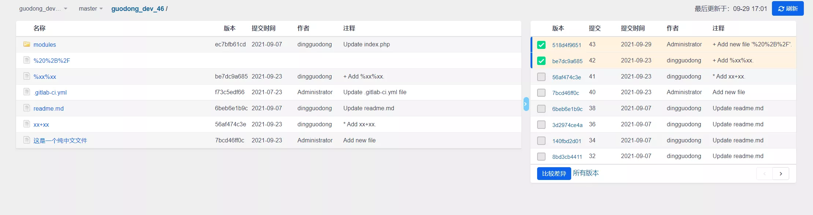Open file %xx%xx

45,77
